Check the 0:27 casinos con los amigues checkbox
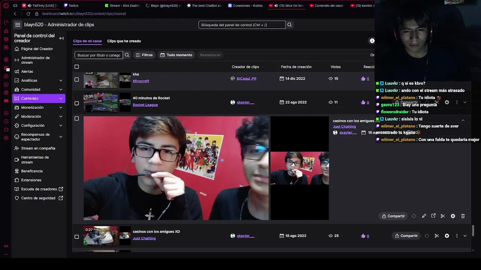The height and width of the screenshot is (270, 481). point(77,237)
